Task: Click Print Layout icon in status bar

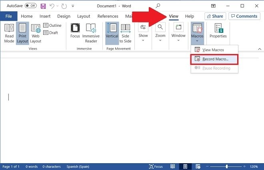Action: [x=185, y=167]
